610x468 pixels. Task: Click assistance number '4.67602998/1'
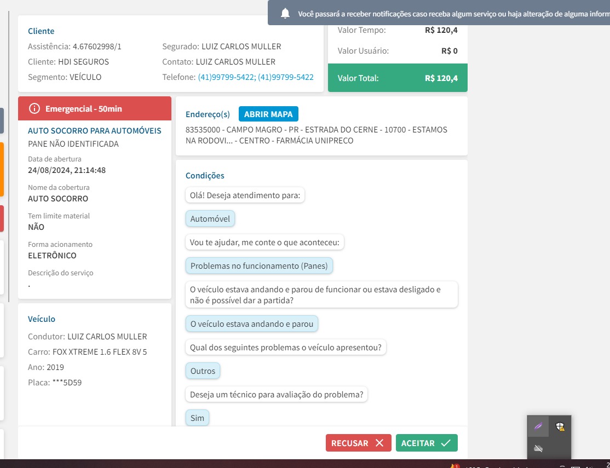coord(97,47)
